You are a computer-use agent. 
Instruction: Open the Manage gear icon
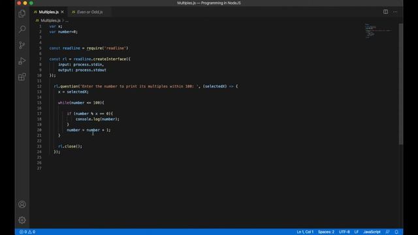pos(22,220)
